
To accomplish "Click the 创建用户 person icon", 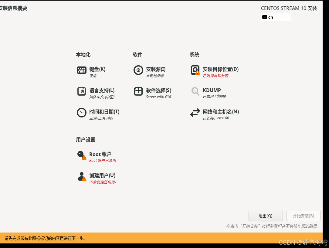I will [x=82, y=176].
